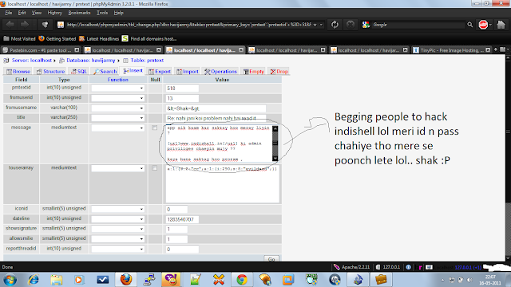Expand Function dropdown for fromuserid
511x287 pixels.
pyautogui.click(x=118, y=98)
